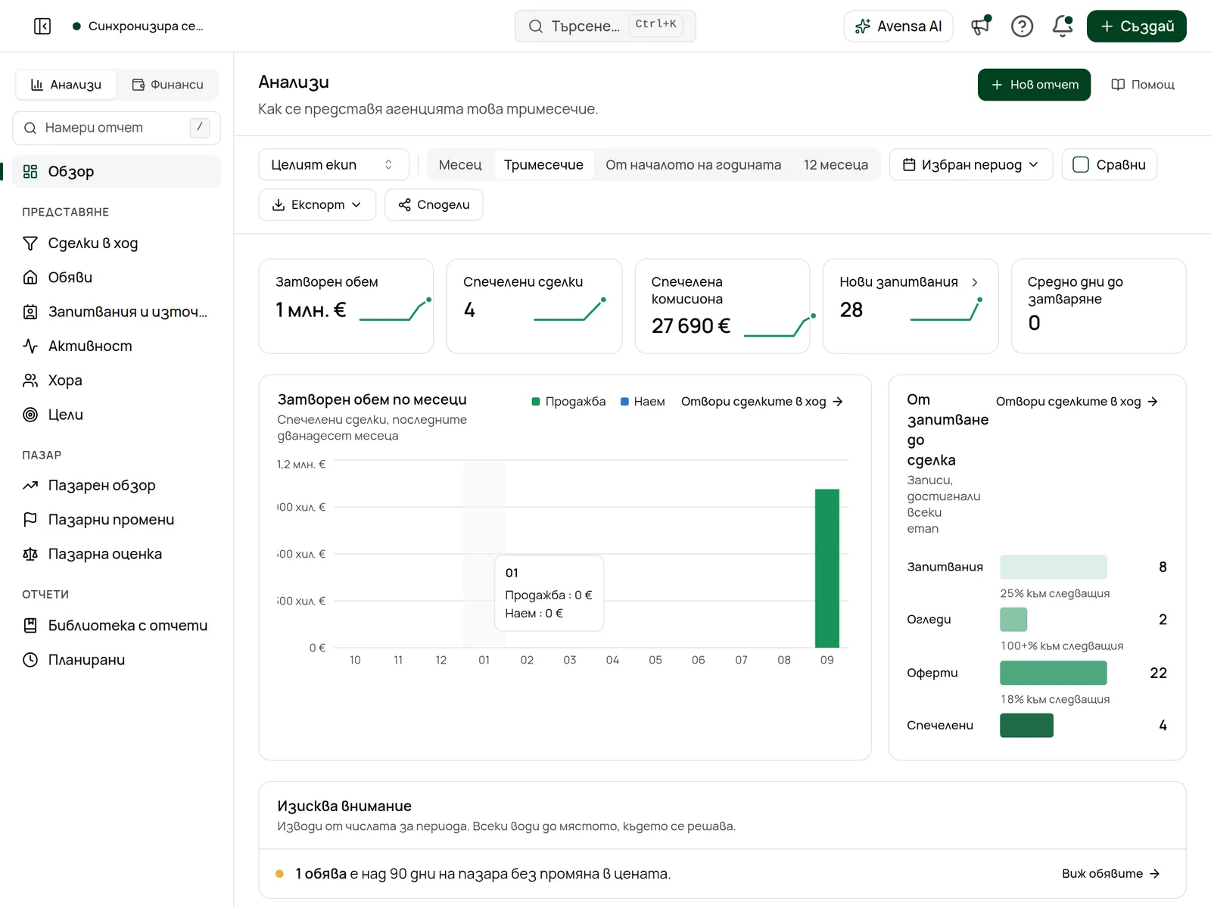Toggle the Сравни checkbox

[1081, 165]
